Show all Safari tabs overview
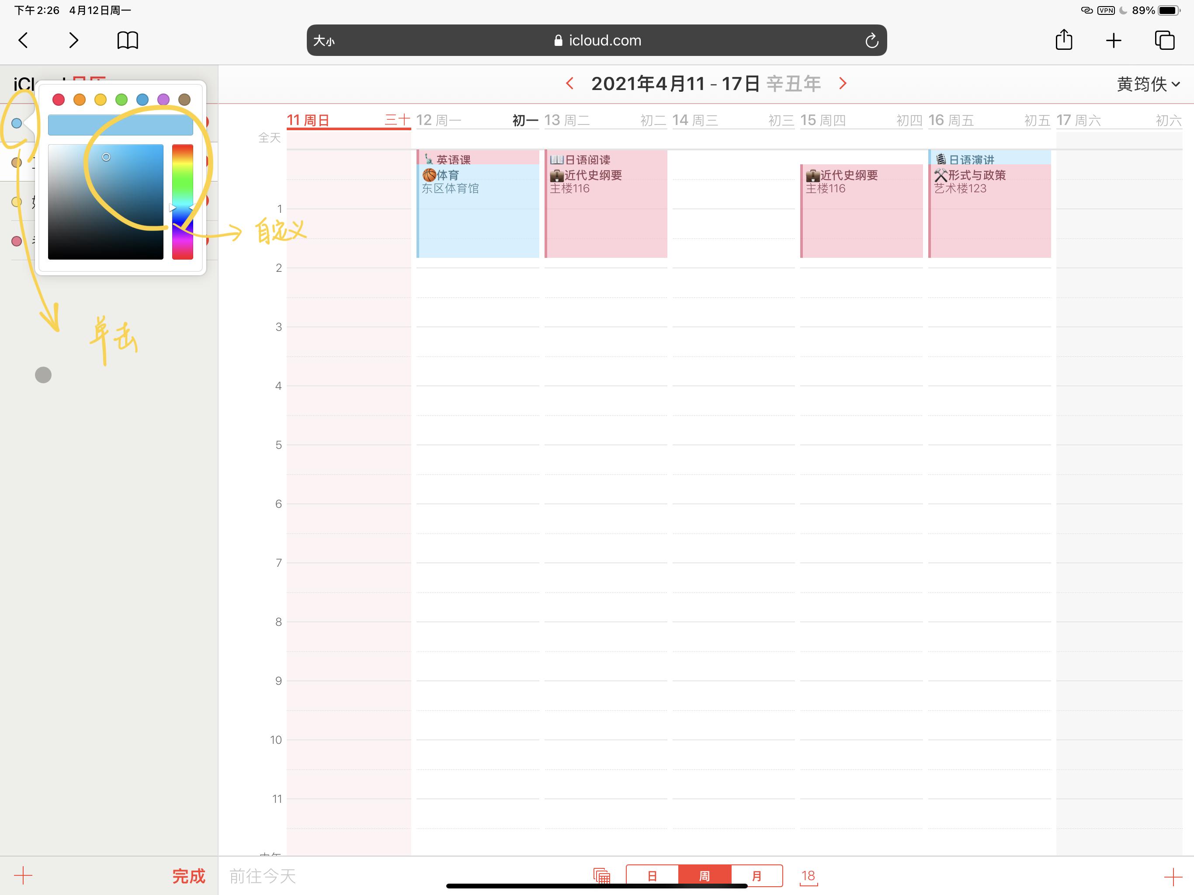 click(x=1164, y=40)
